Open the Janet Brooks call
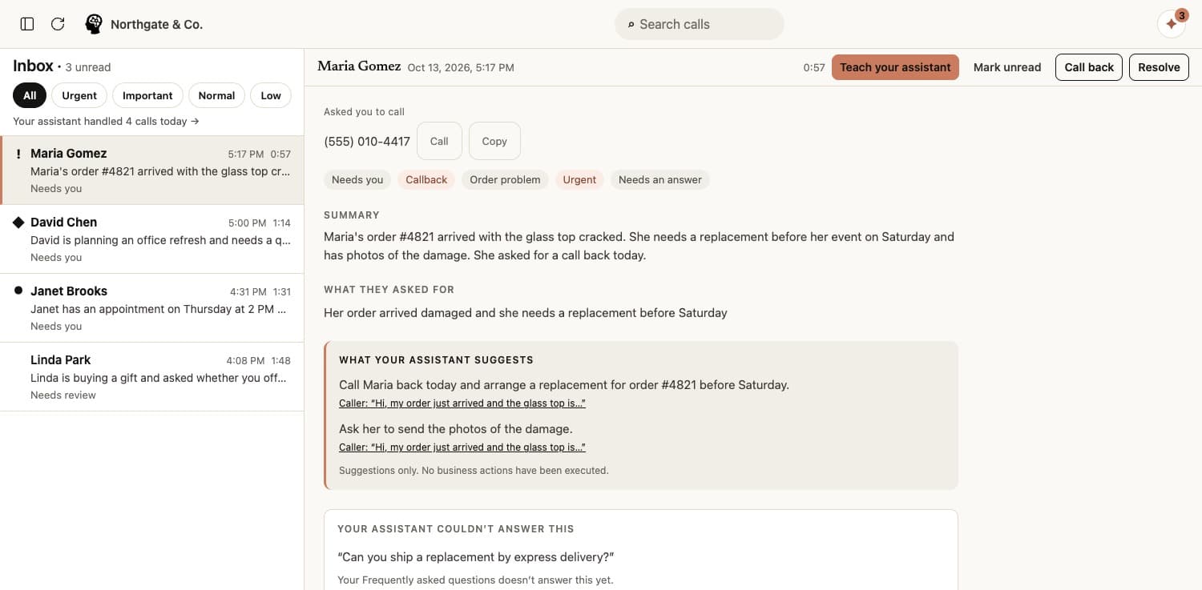This screenshot has width=1202, height=590. click(152, 308)
